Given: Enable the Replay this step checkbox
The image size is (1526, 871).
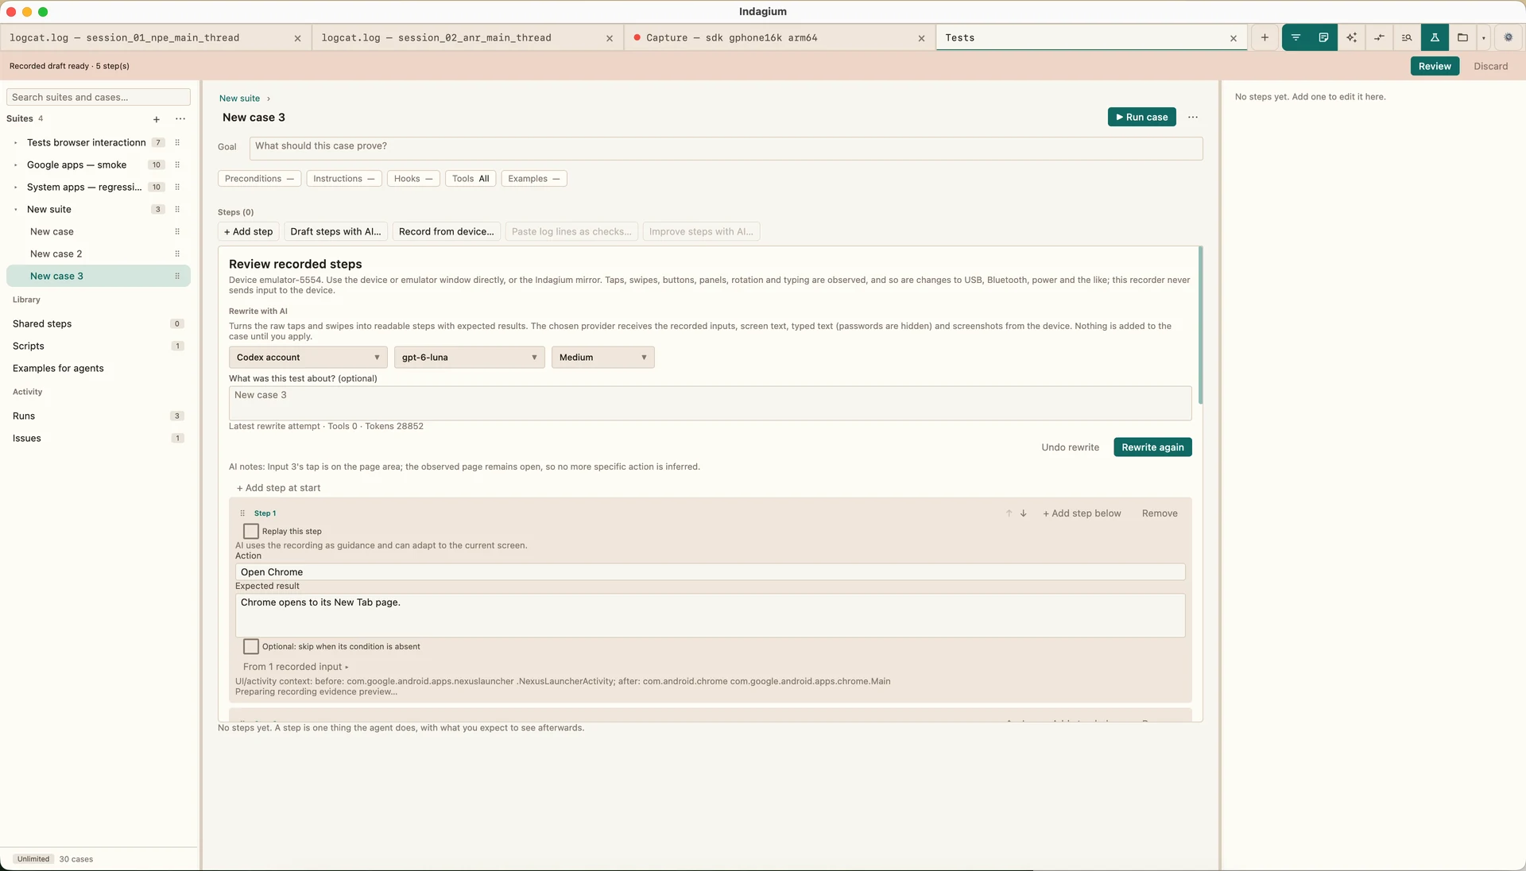Looking at the screenshot, I should (251, 531).
